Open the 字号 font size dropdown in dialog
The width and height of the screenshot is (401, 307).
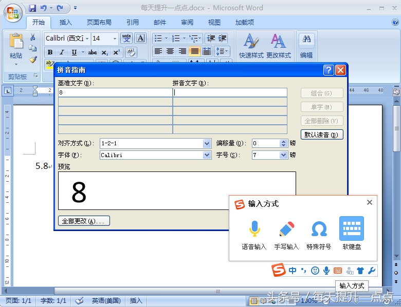[x=283, y=155]
